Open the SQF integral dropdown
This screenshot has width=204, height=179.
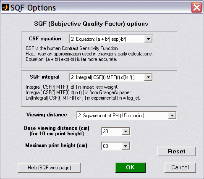coord(111,77)
